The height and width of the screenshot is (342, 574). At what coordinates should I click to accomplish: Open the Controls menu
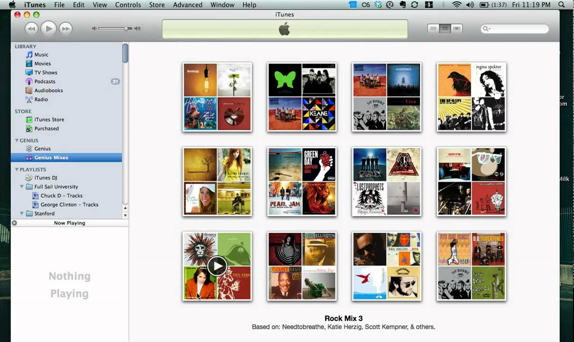(x=128, y=5)
